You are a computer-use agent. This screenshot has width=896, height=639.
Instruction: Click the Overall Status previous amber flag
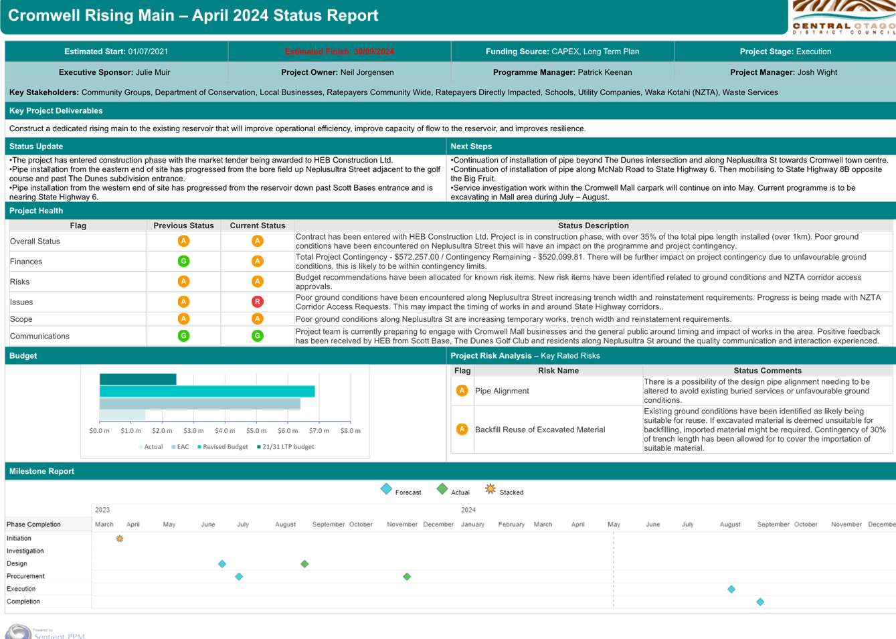183,241
